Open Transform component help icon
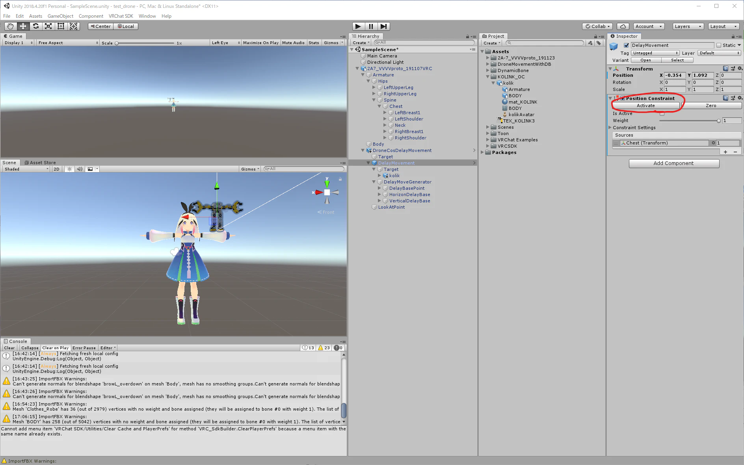The image size is (744, 465). pyautogui.click(x=725, y=69)
